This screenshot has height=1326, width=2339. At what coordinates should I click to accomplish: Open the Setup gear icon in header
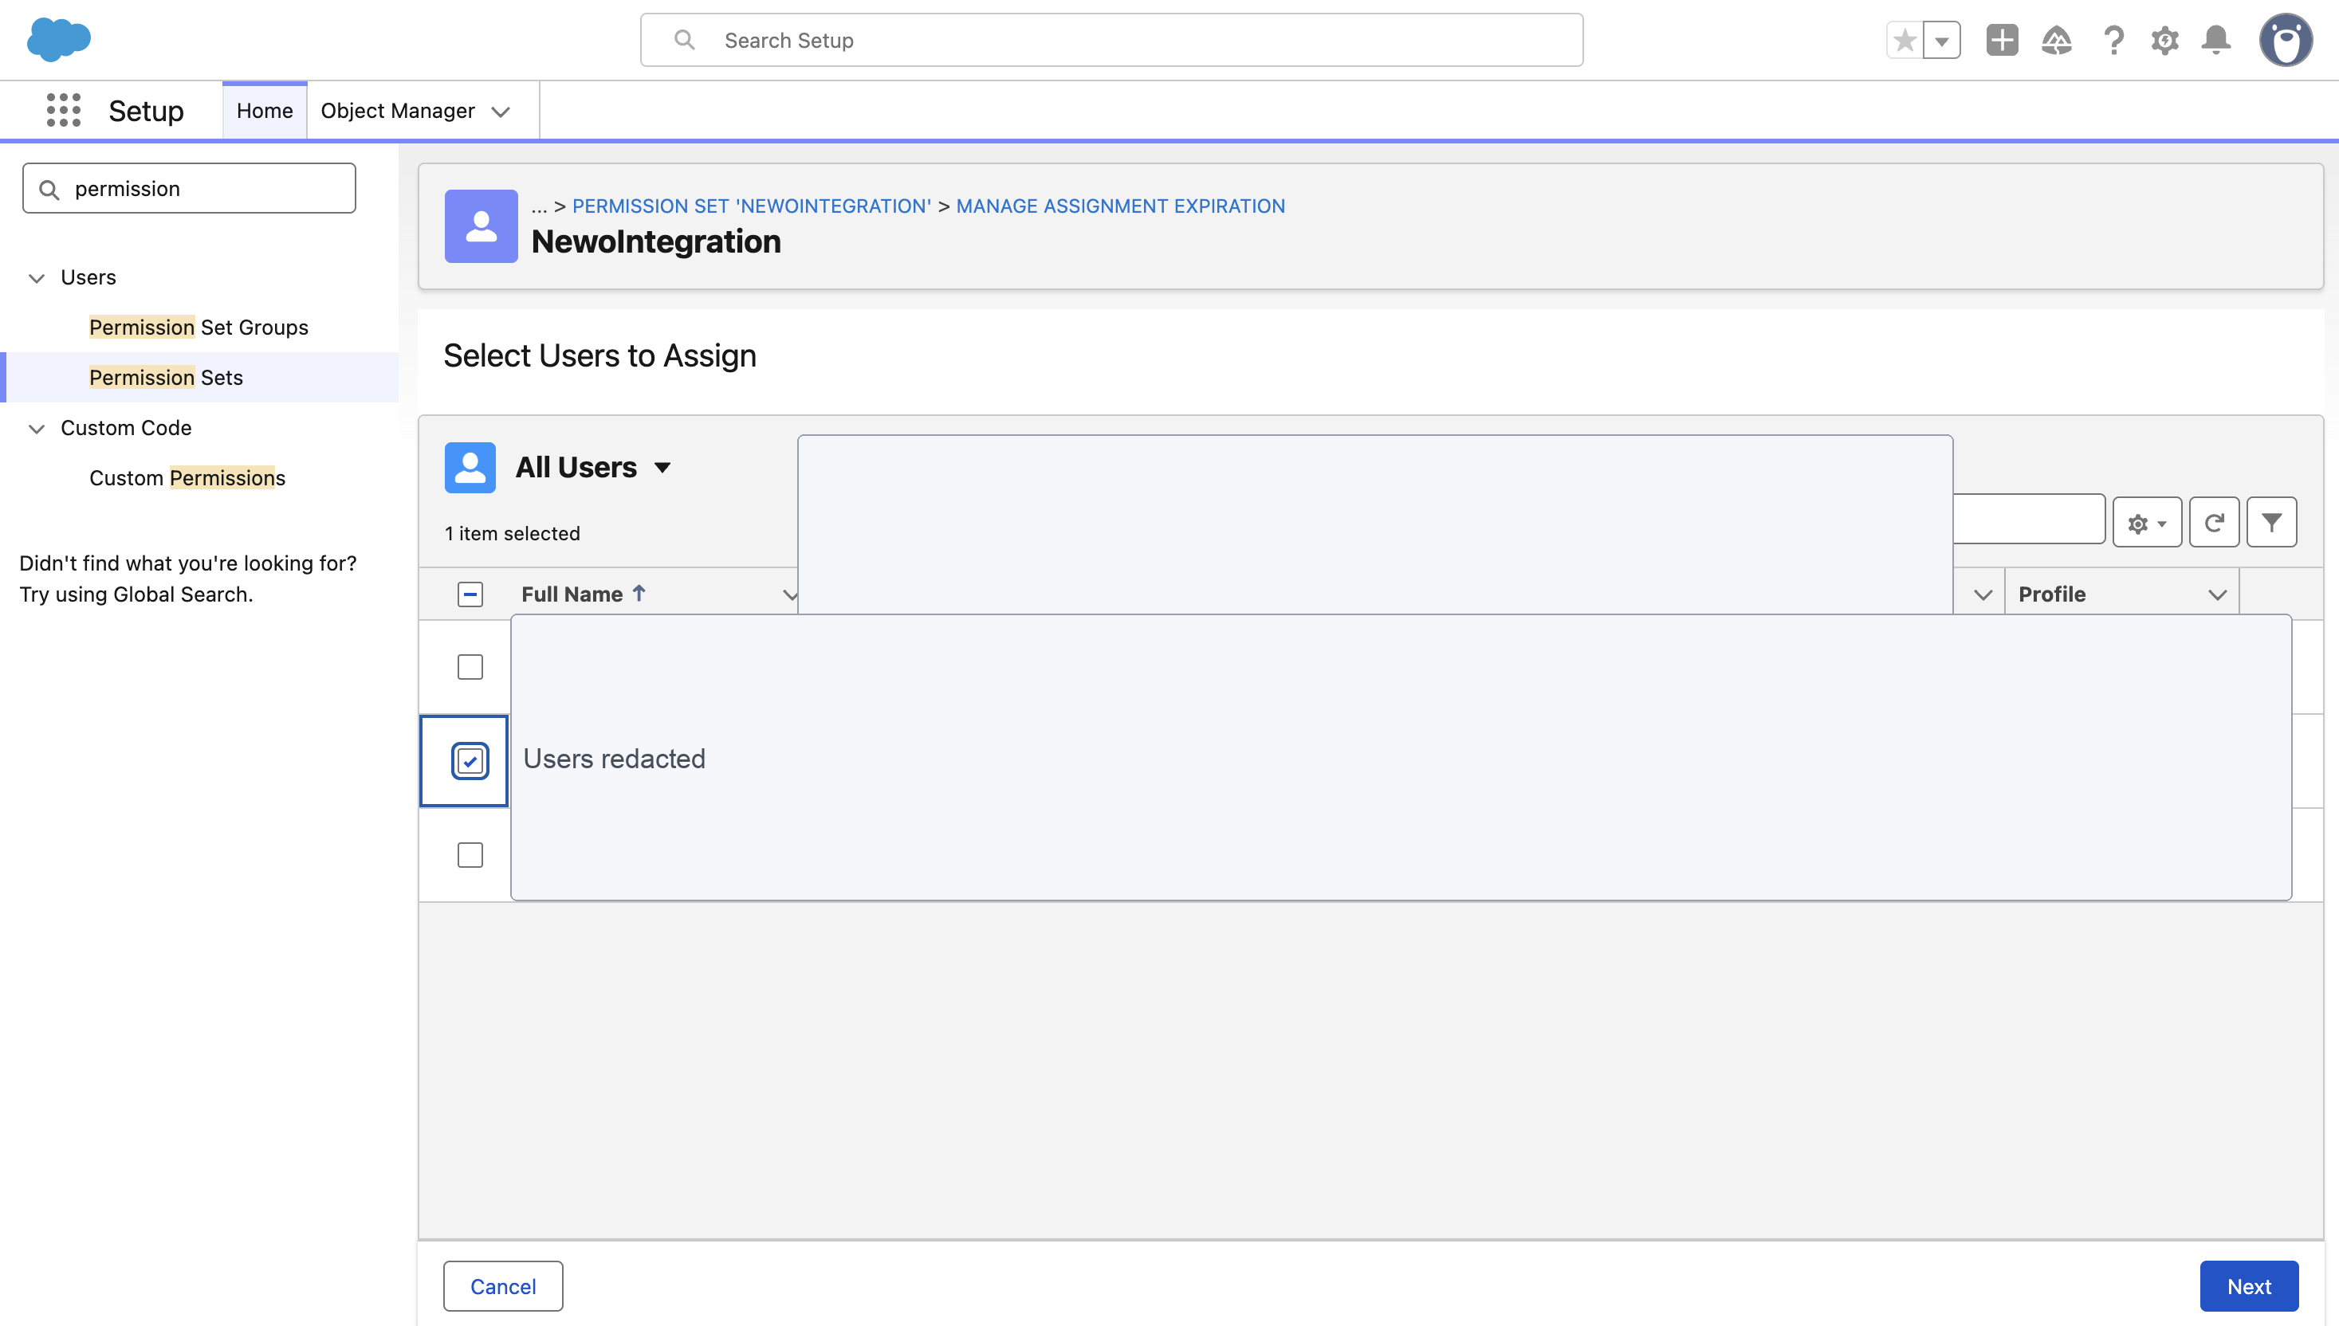[2165, 40]
